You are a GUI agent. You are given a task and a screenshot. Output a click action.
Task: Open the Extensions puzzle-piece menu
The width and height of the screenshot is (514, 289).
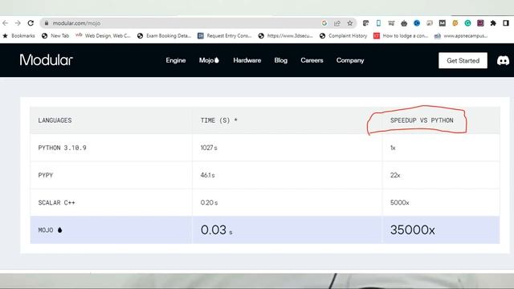coord(493,23)
